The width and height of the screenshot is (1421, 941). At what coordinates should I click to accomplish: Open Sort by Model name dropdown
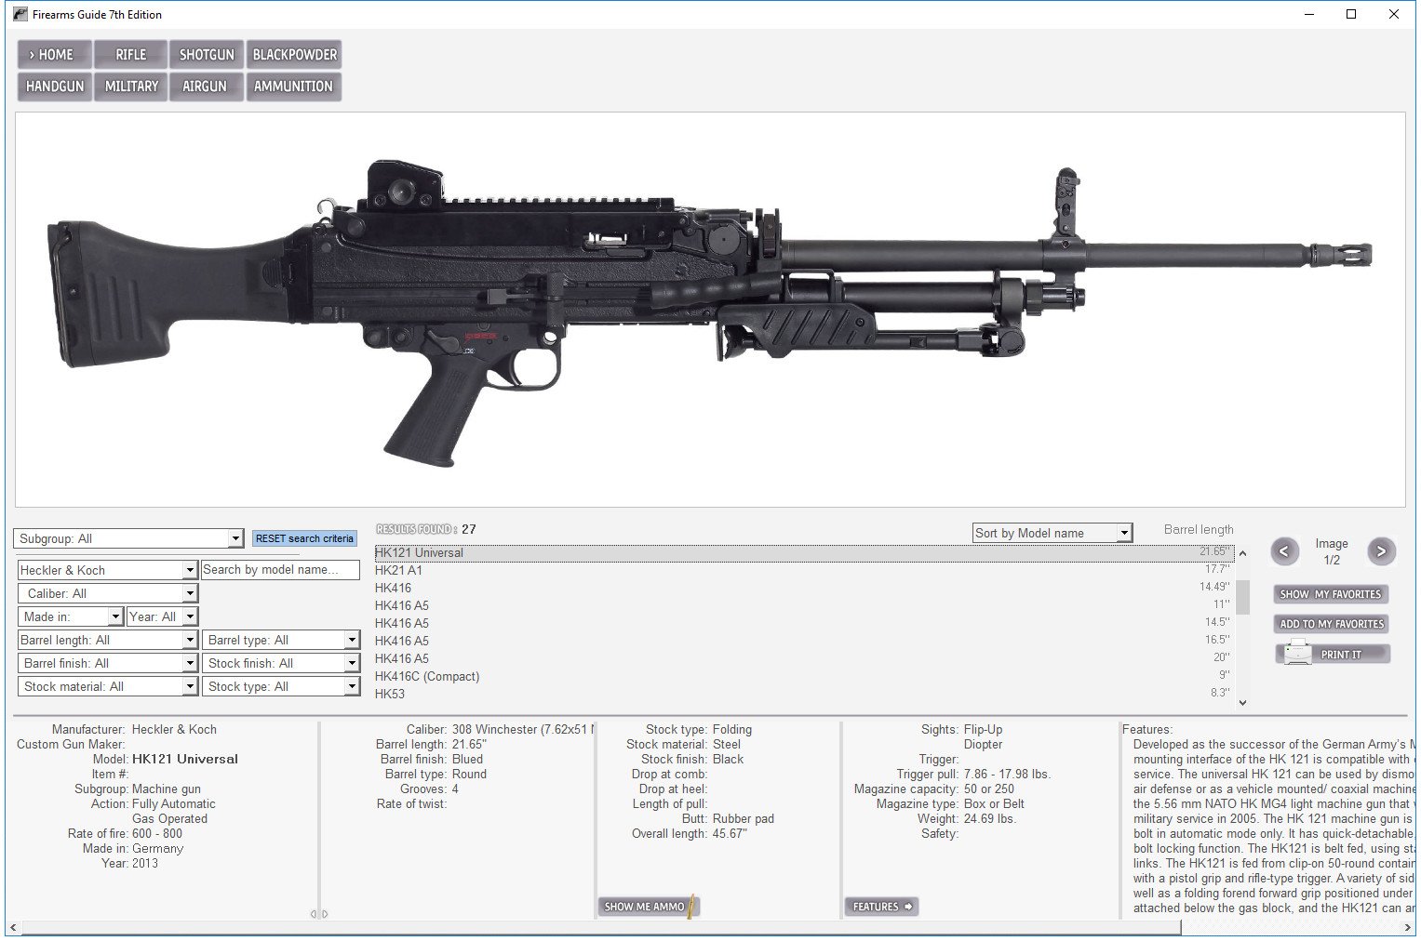pyautogui.click(x=1124, y=534)
